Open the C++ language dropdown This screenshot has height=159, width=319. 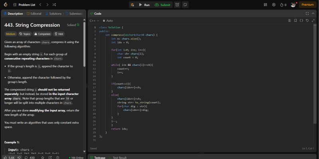[x=94, y=21]
